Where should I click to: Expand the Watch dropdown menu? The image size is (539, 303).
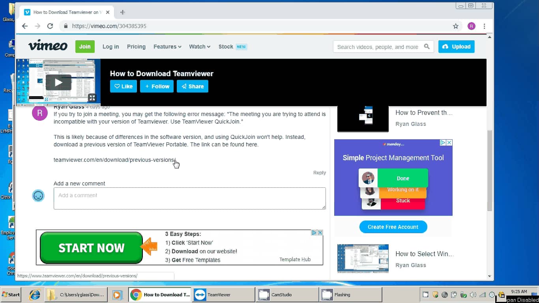pos(200,47)
